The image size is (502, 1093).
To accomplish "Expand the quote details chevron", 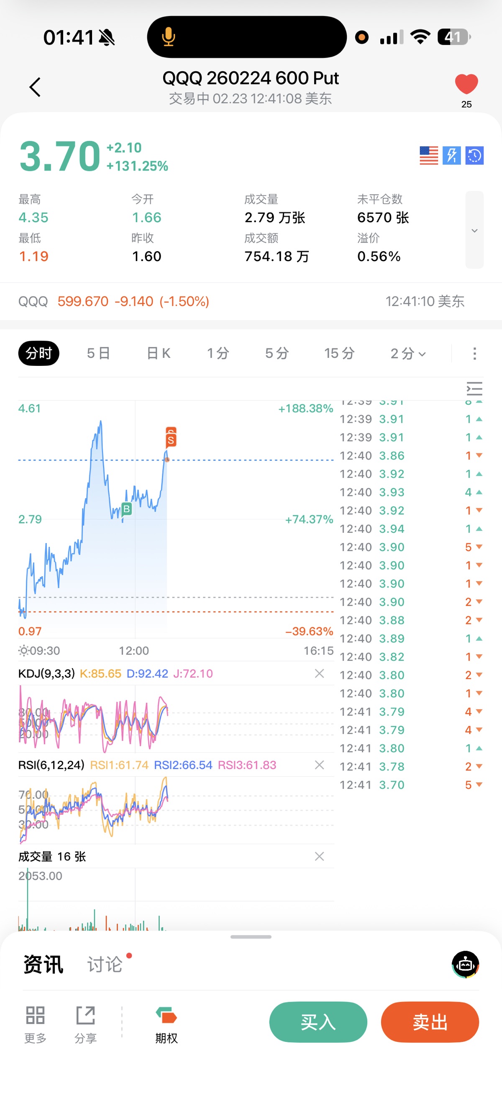I will pyautogui.click(x=474, y=231).
